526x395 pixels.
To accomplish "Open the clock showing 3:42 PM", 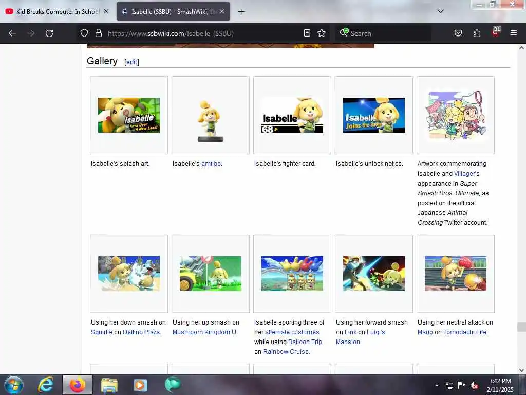I will pyautogui.click(x=500, y=385).
